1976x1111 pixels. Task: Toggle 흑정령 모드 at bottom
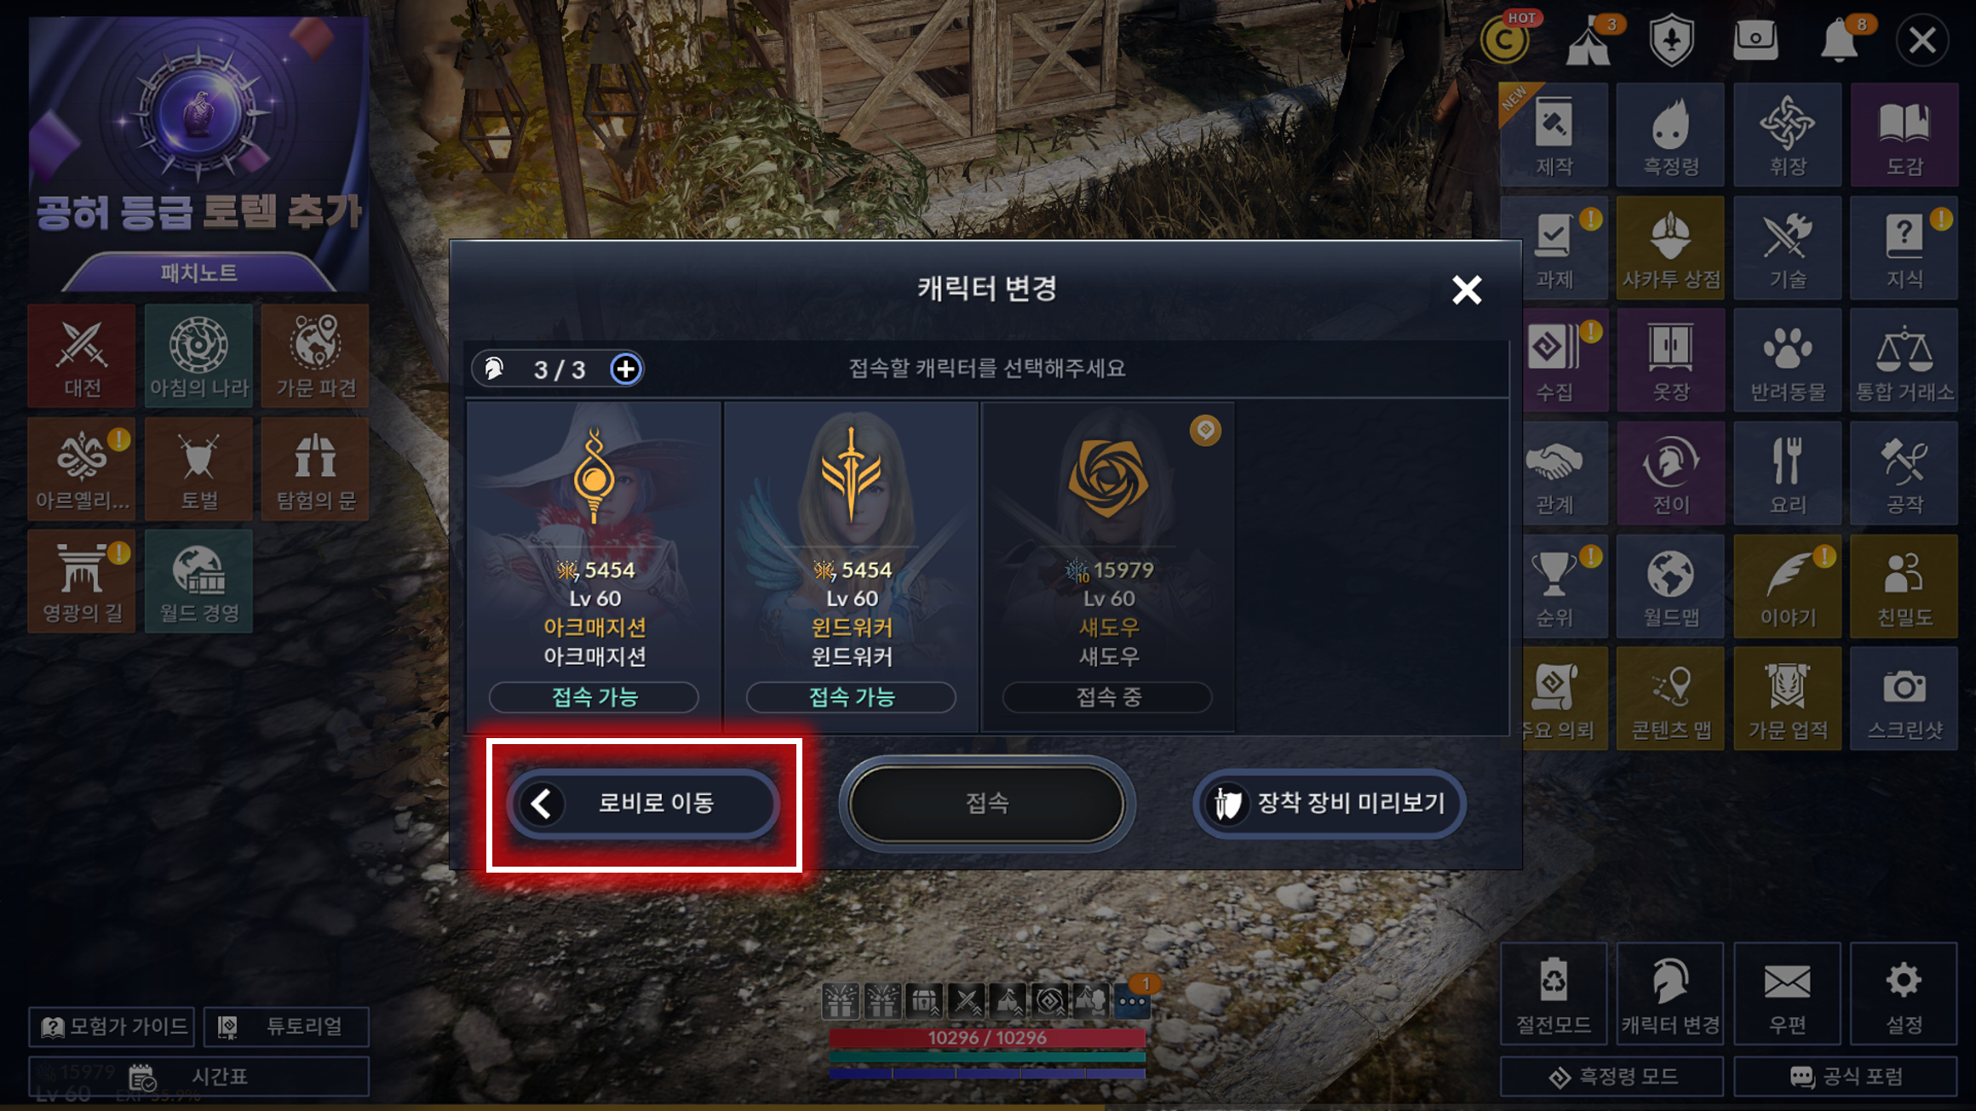(1611, 1076)
